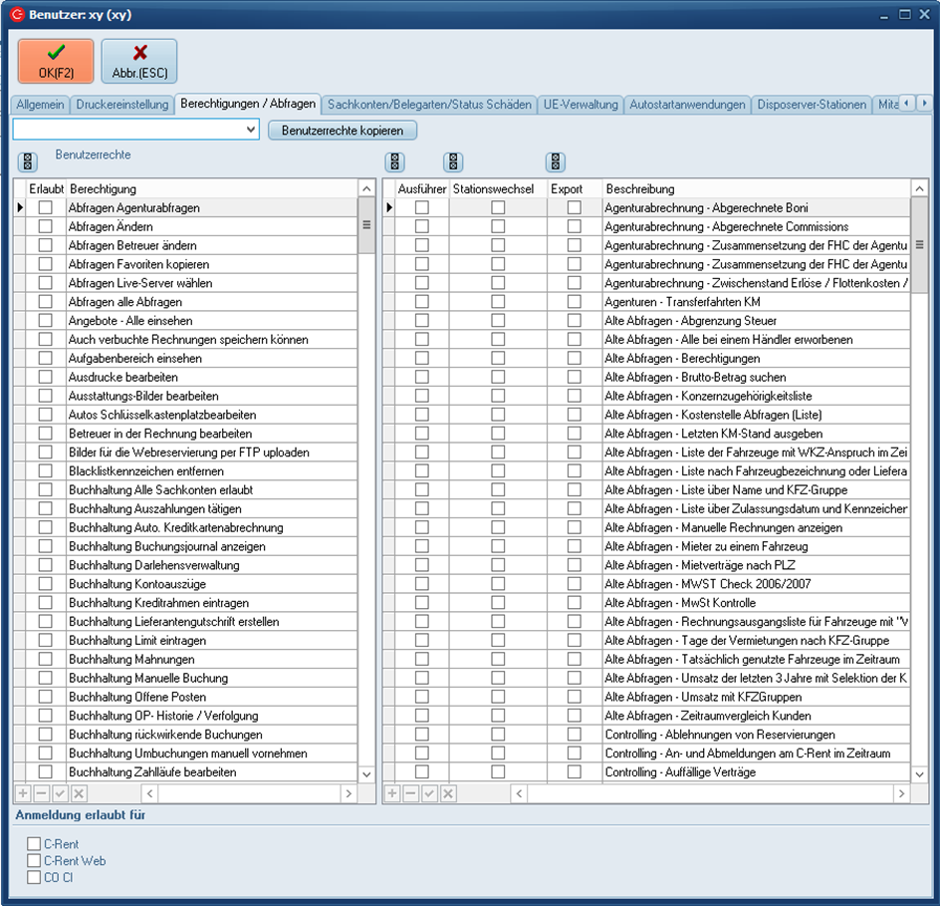
Task: Switch to the Druckereinstellung tab
Action: [122, 105]
